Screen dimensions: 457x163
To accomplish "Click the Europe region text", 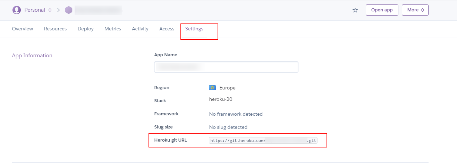I will point(228,88).
